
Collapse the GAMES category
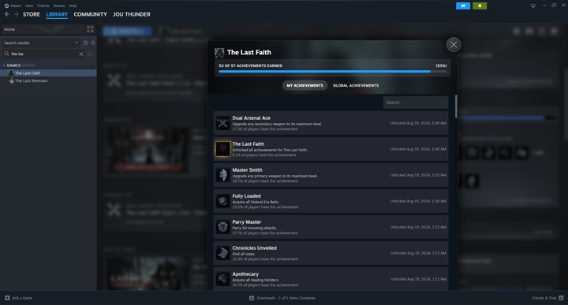4,65
